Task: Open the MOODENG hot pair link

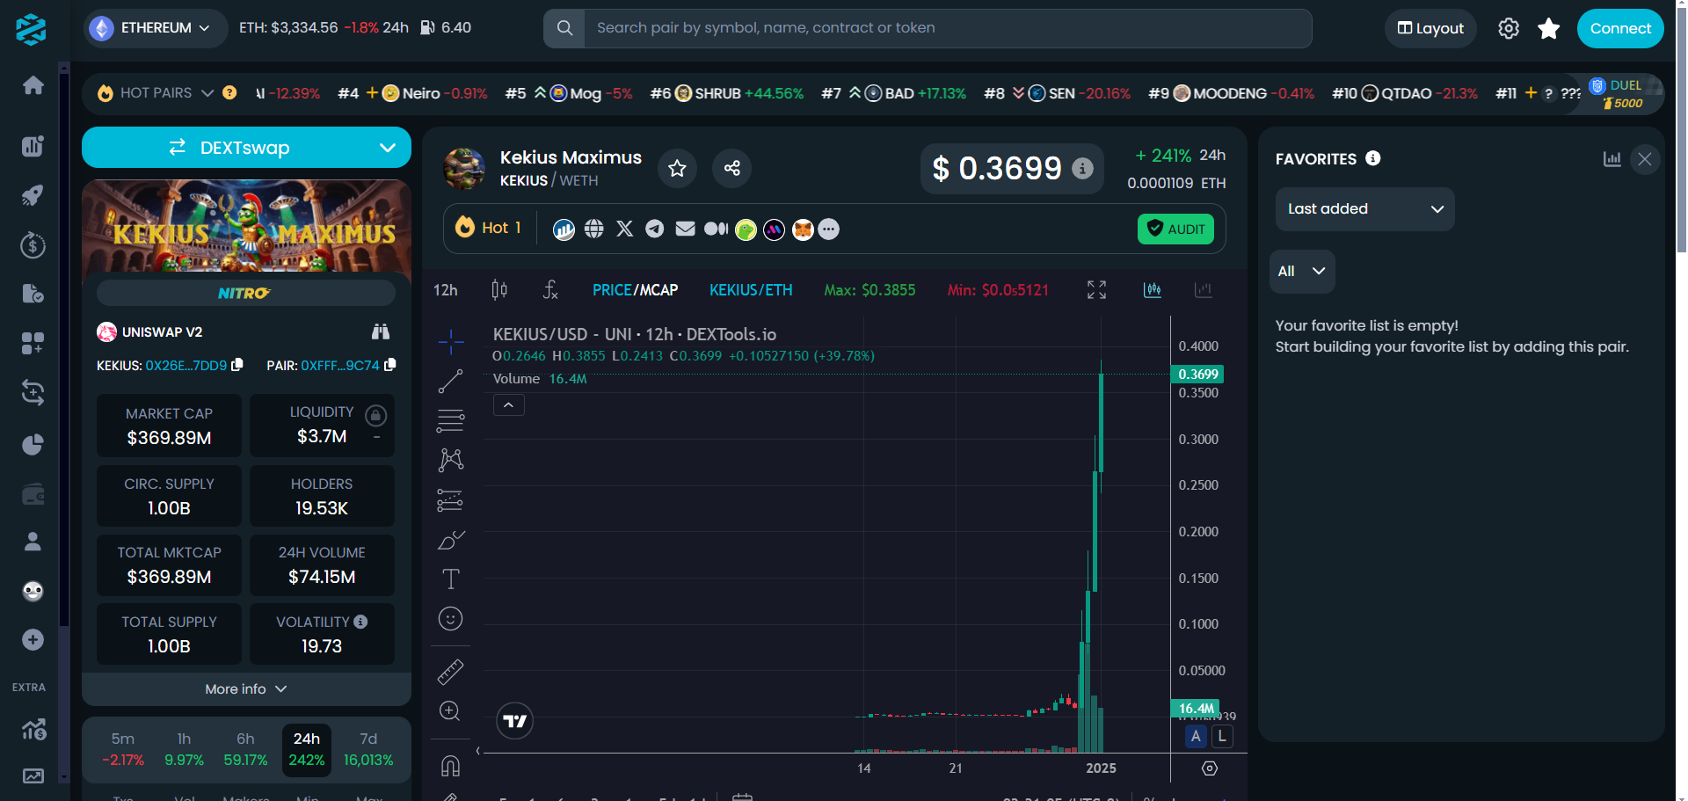Action: click(x=1244, y=93)
